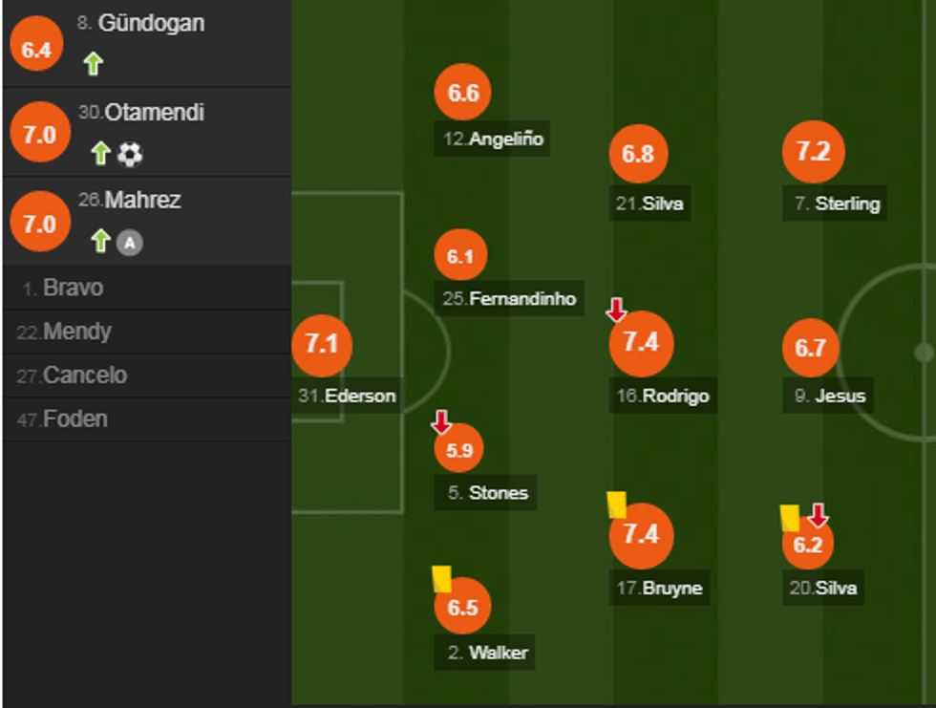Image resolution: width=936 pixels, height=708 pixels.
Task: Click the yellow card beside Bruyne's rating
Action: [x=616, y=504]
